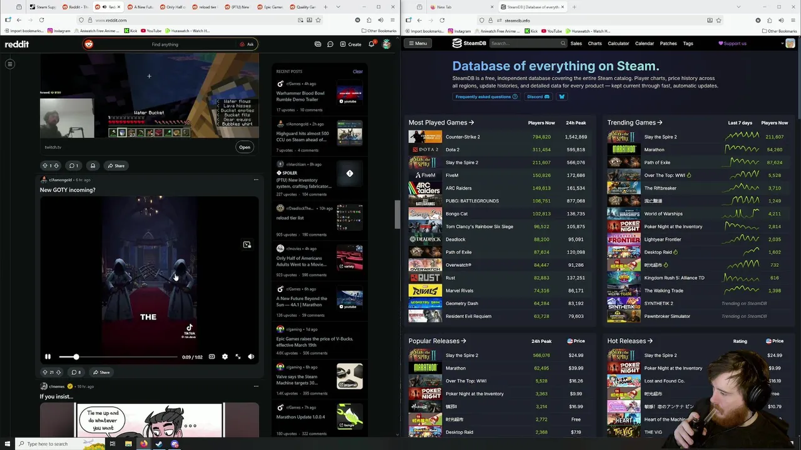Open new tab in Reddit window
This screenshot has height=450, width=801.
tap(325, 7)
